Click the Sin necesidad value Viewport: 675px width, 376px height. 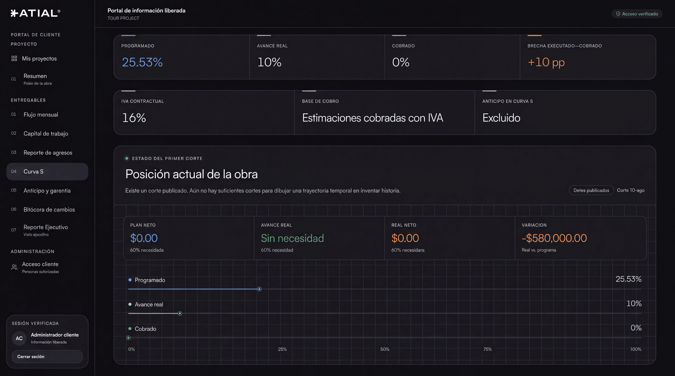(292, 238)
